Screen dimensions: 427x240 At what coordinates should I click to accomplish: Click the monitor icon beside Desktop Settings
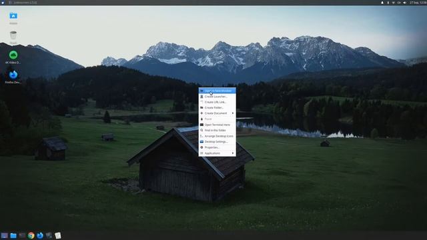[201, 142]
